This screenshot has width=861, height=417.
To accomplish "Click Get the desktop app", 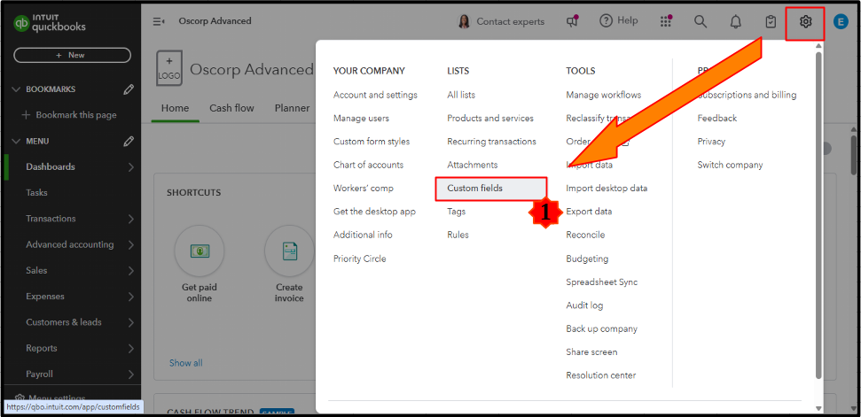I will 374,212.
